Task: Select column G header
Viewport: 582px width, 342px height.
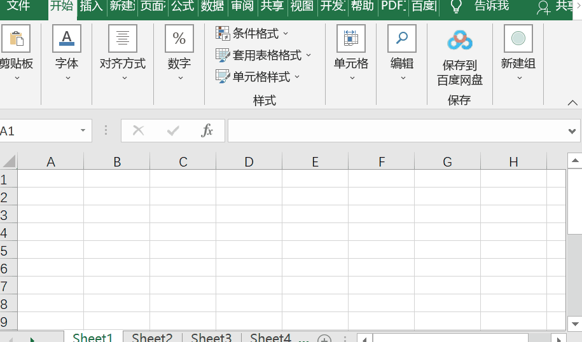Action: 447,161
